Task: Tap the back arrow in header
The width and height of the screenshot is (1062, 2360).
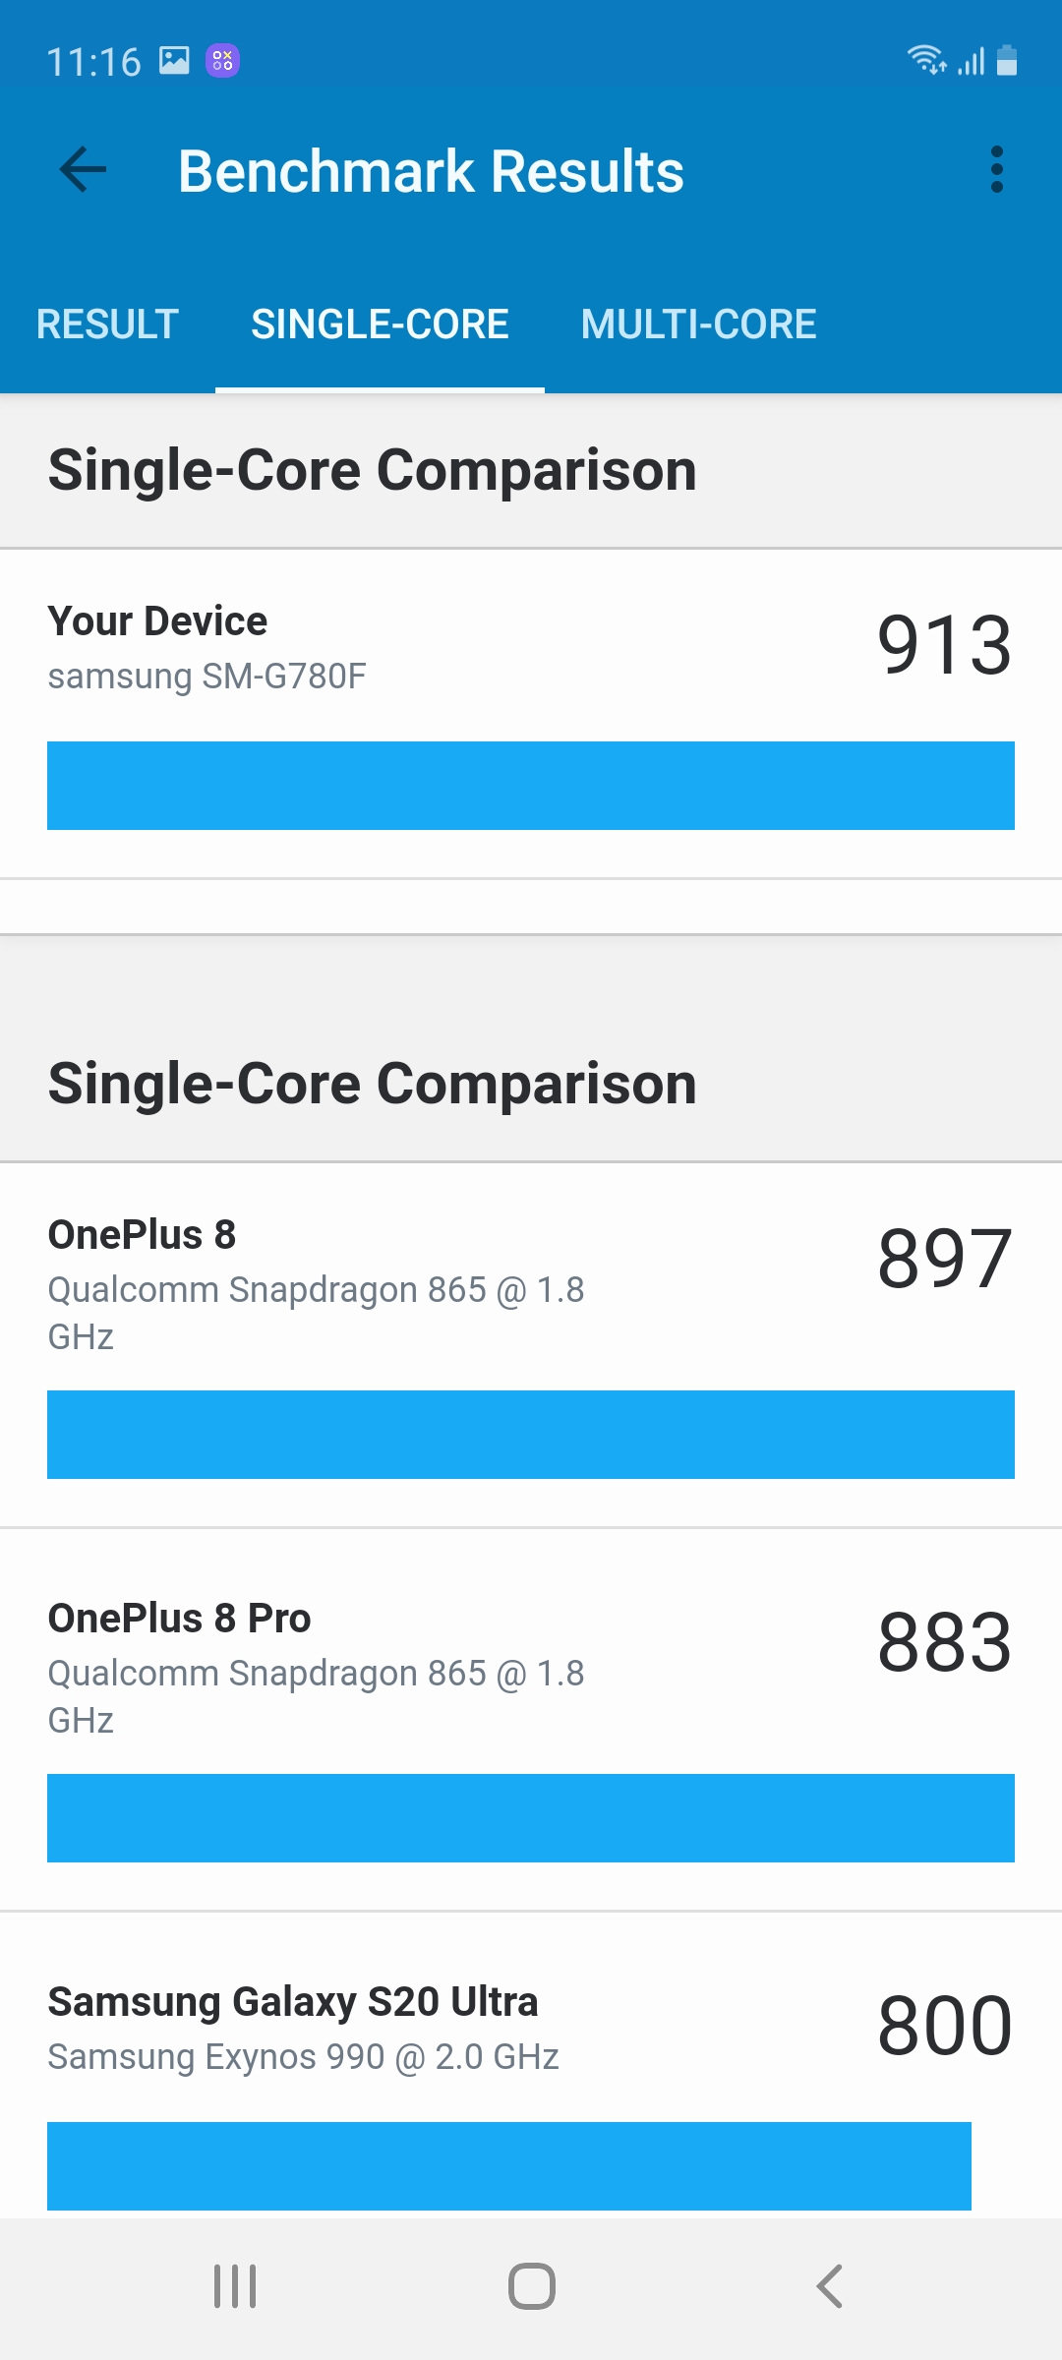Action: (x=84, y=170)
